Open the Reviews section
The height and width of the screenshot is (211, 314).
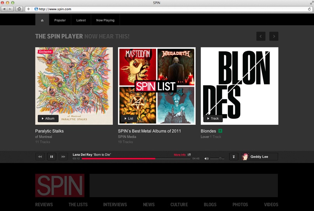44,205
